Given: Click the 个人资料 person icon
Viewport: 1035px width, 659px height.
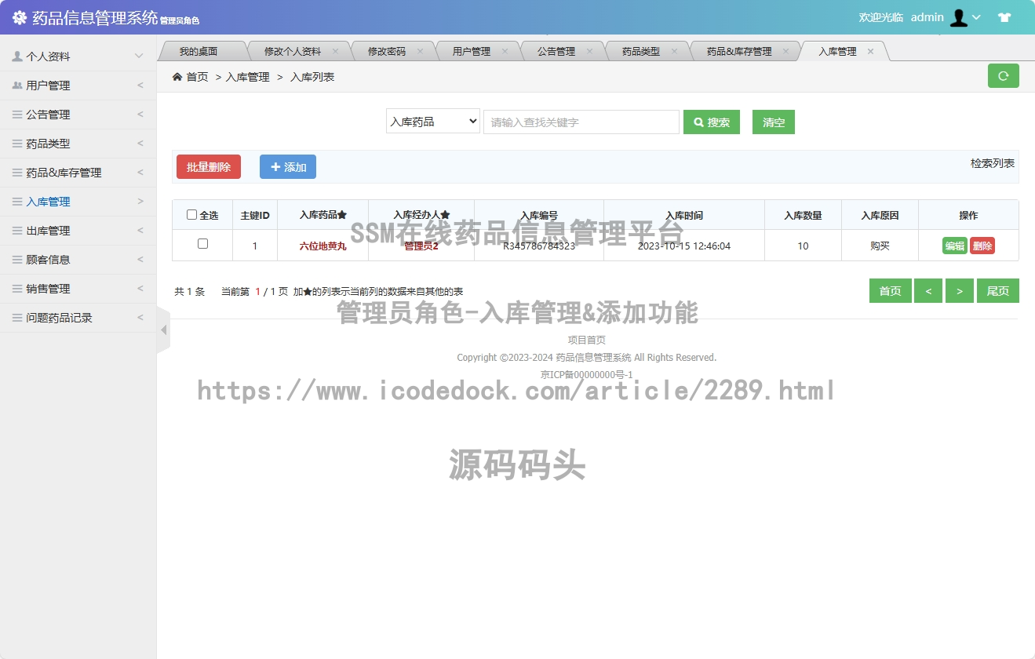Looking at the screenshot, I should (17, 56).
